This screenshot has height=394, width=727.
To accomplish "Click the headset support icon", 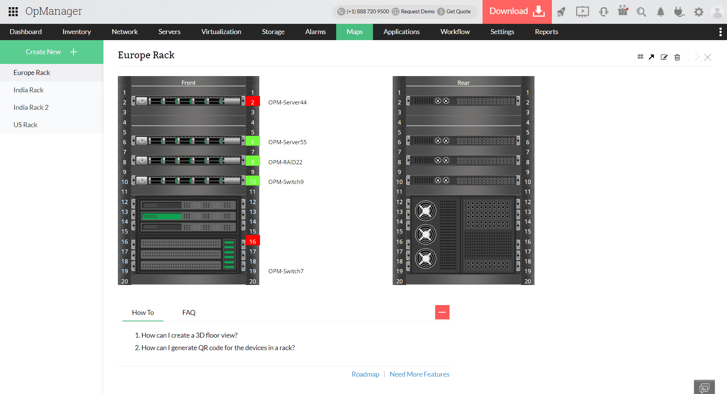I will (604, 12).
